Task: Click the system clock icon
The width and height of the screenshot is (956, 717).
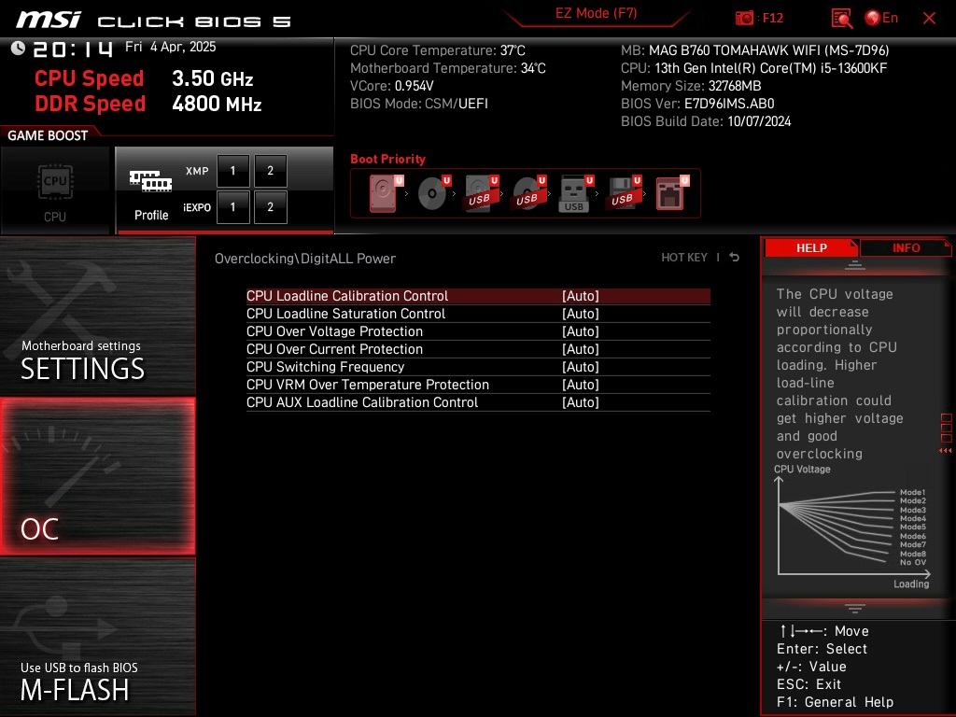Action: 18,49
